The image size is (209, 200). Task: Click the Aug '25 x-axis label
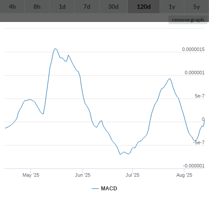coord(184,175)
